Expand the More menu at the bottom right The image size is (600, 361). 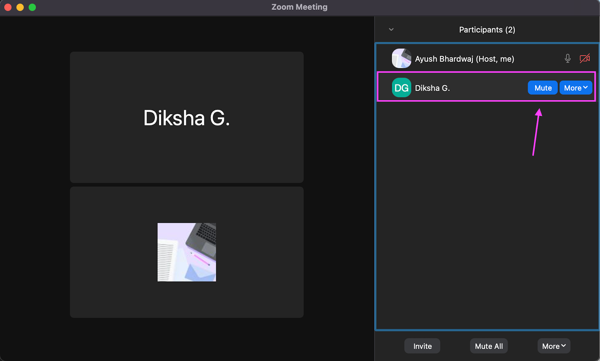pos(553,346)
